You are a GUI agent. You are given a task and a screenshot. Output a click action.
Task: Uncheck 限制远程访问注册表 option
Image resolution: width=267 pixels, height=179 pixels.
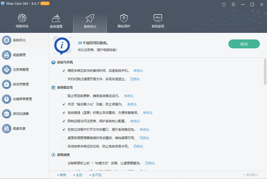pyautogui.click(x=64, y=121)
